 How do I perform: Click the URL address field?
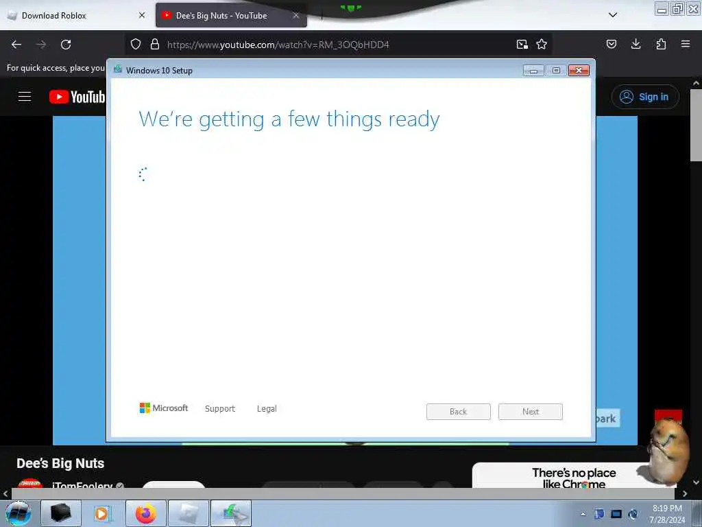click(338, 45)
